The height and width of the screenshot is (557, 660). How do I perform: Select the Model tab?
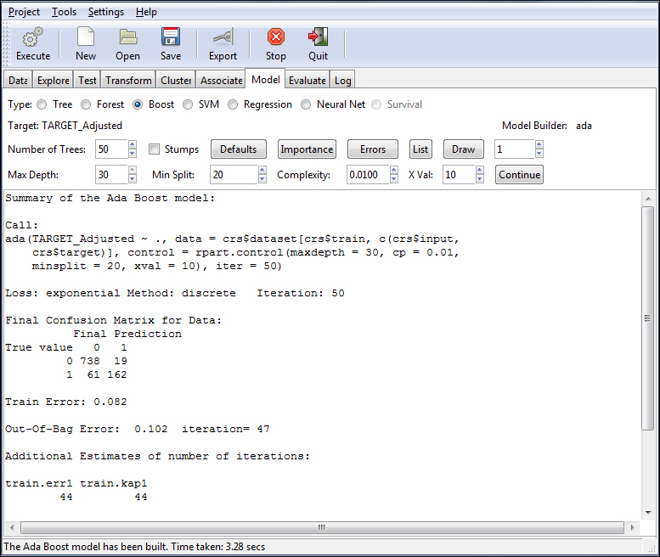266,79
